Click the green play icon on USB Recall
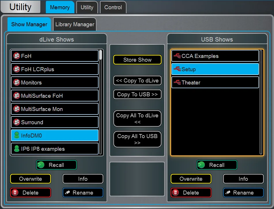This screenshot has height=209, width=274. [x=201, y=165]
